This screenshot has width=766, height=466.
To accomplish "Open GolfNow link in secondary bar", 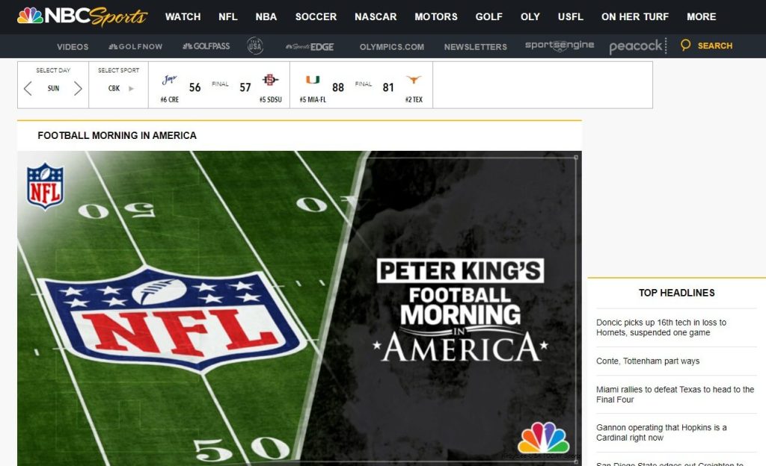I will pos(135,47).
